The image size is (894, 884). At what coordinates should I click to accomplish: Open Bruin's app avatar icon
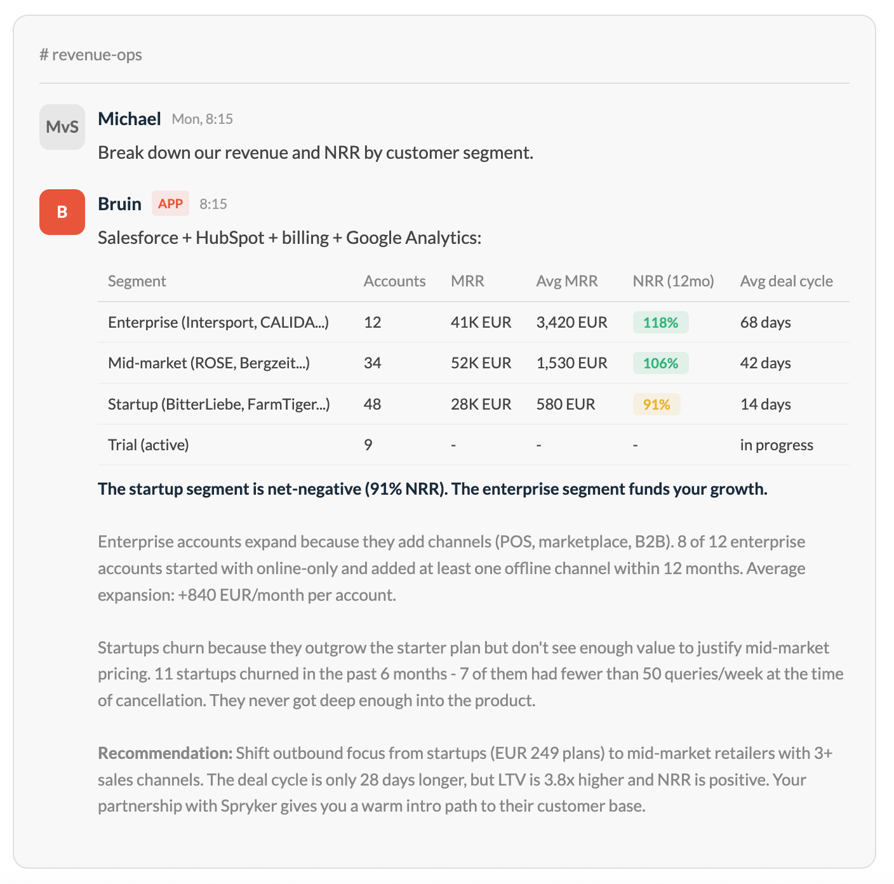[62, 212]
